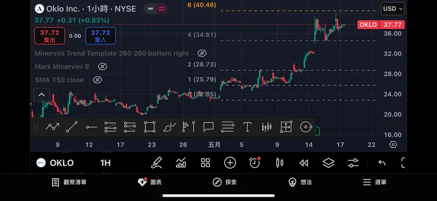Open the USD currency dropdown

coord(393,9)
